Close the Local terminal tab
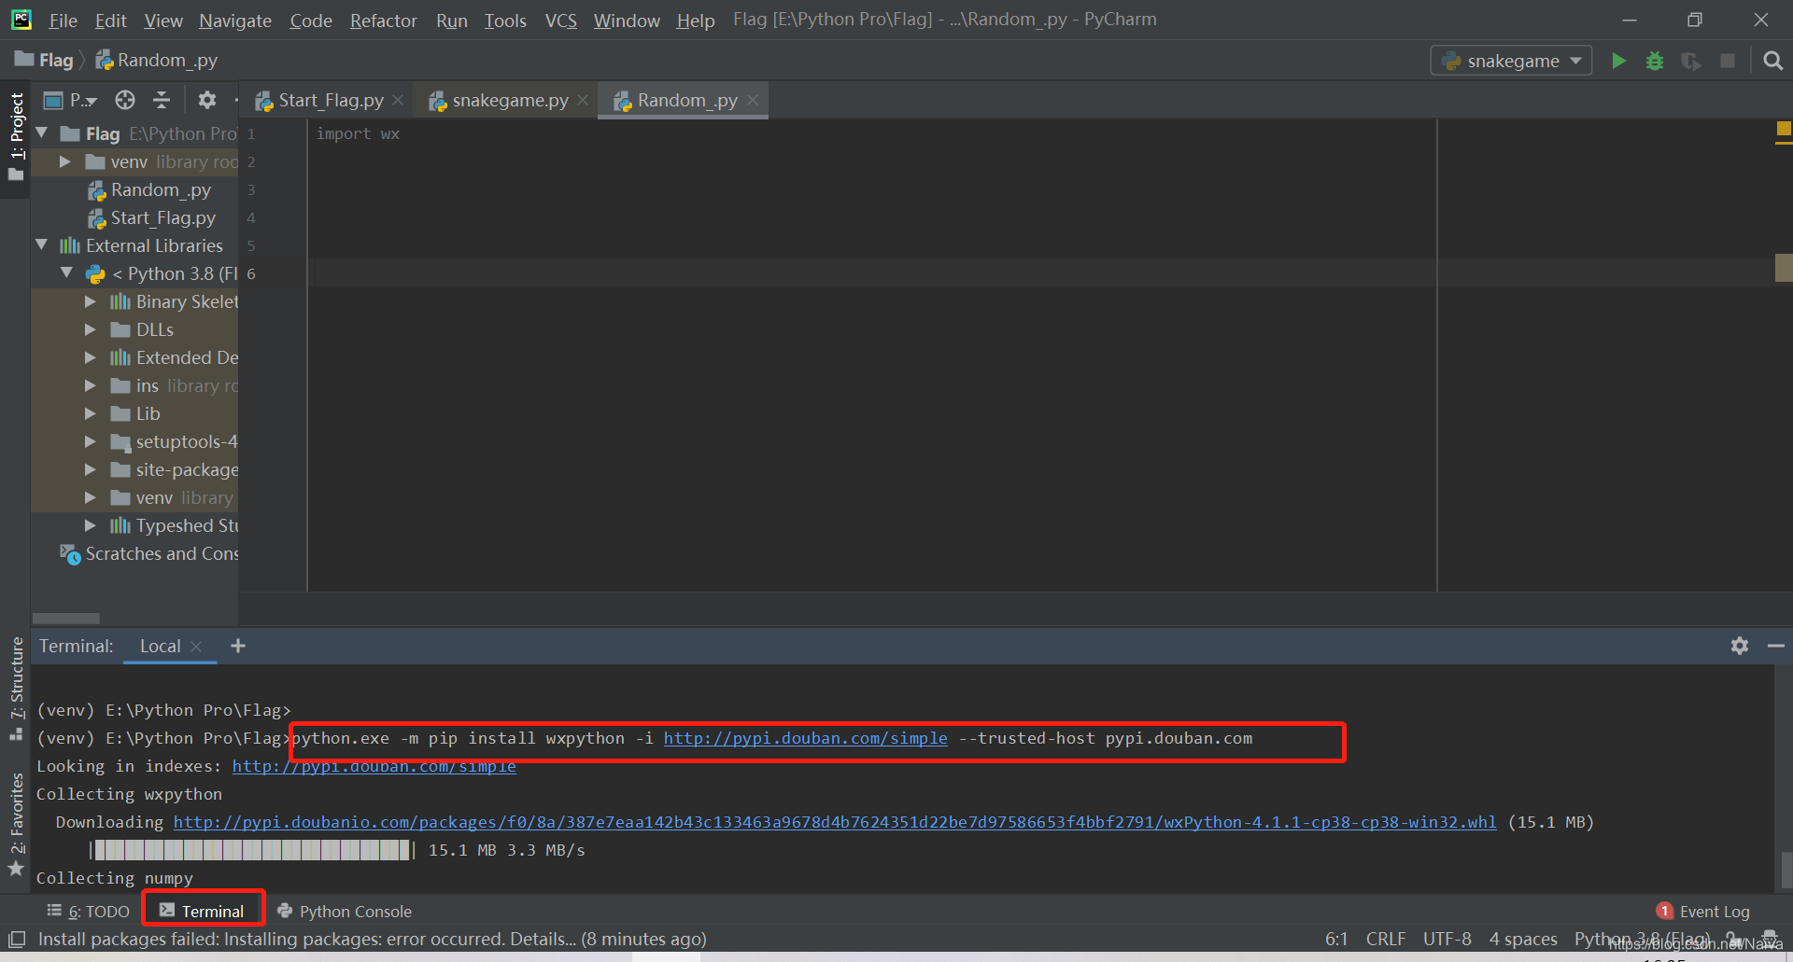Viewport: 1793px width, 962px height. coord(196,647)
